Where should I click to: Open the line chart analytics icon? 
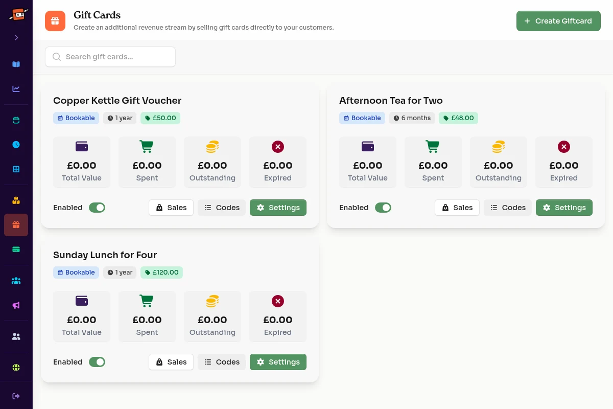(x=16, y=89)
